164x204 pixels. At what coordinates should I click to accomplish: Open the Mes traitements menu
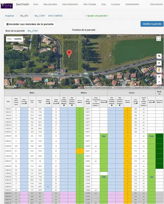[x=70, y=4]
